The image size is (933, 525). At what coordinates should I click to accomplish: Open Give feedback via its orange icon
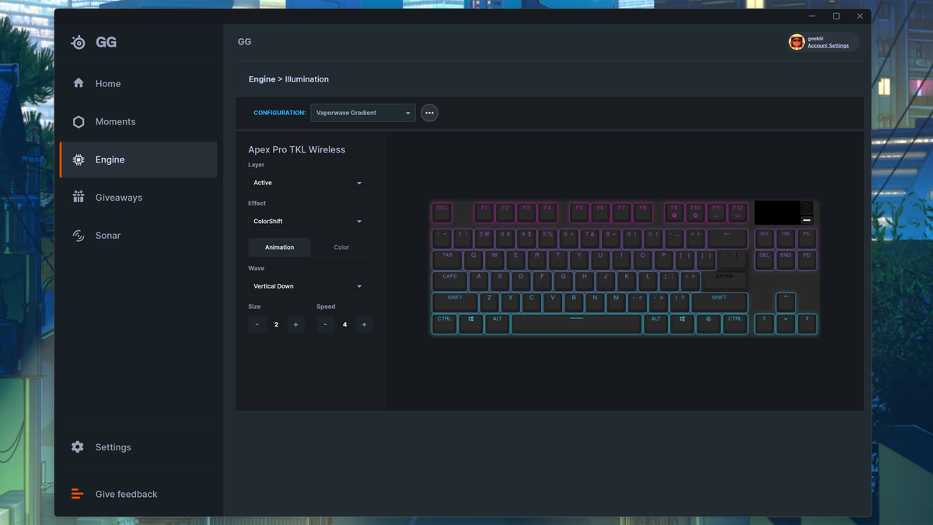point(78,494)
